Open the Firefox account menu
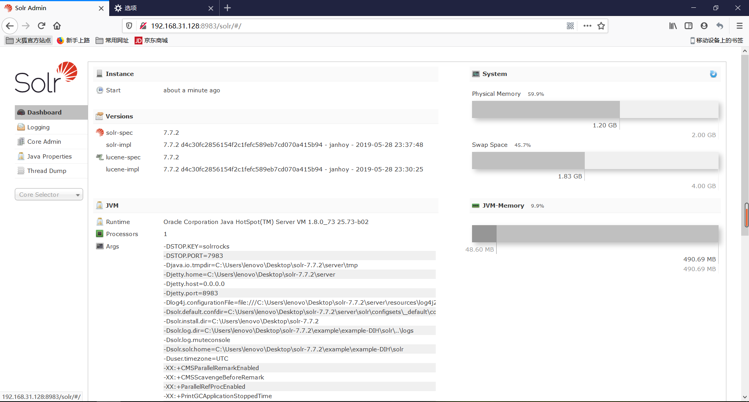 [704, 26]
